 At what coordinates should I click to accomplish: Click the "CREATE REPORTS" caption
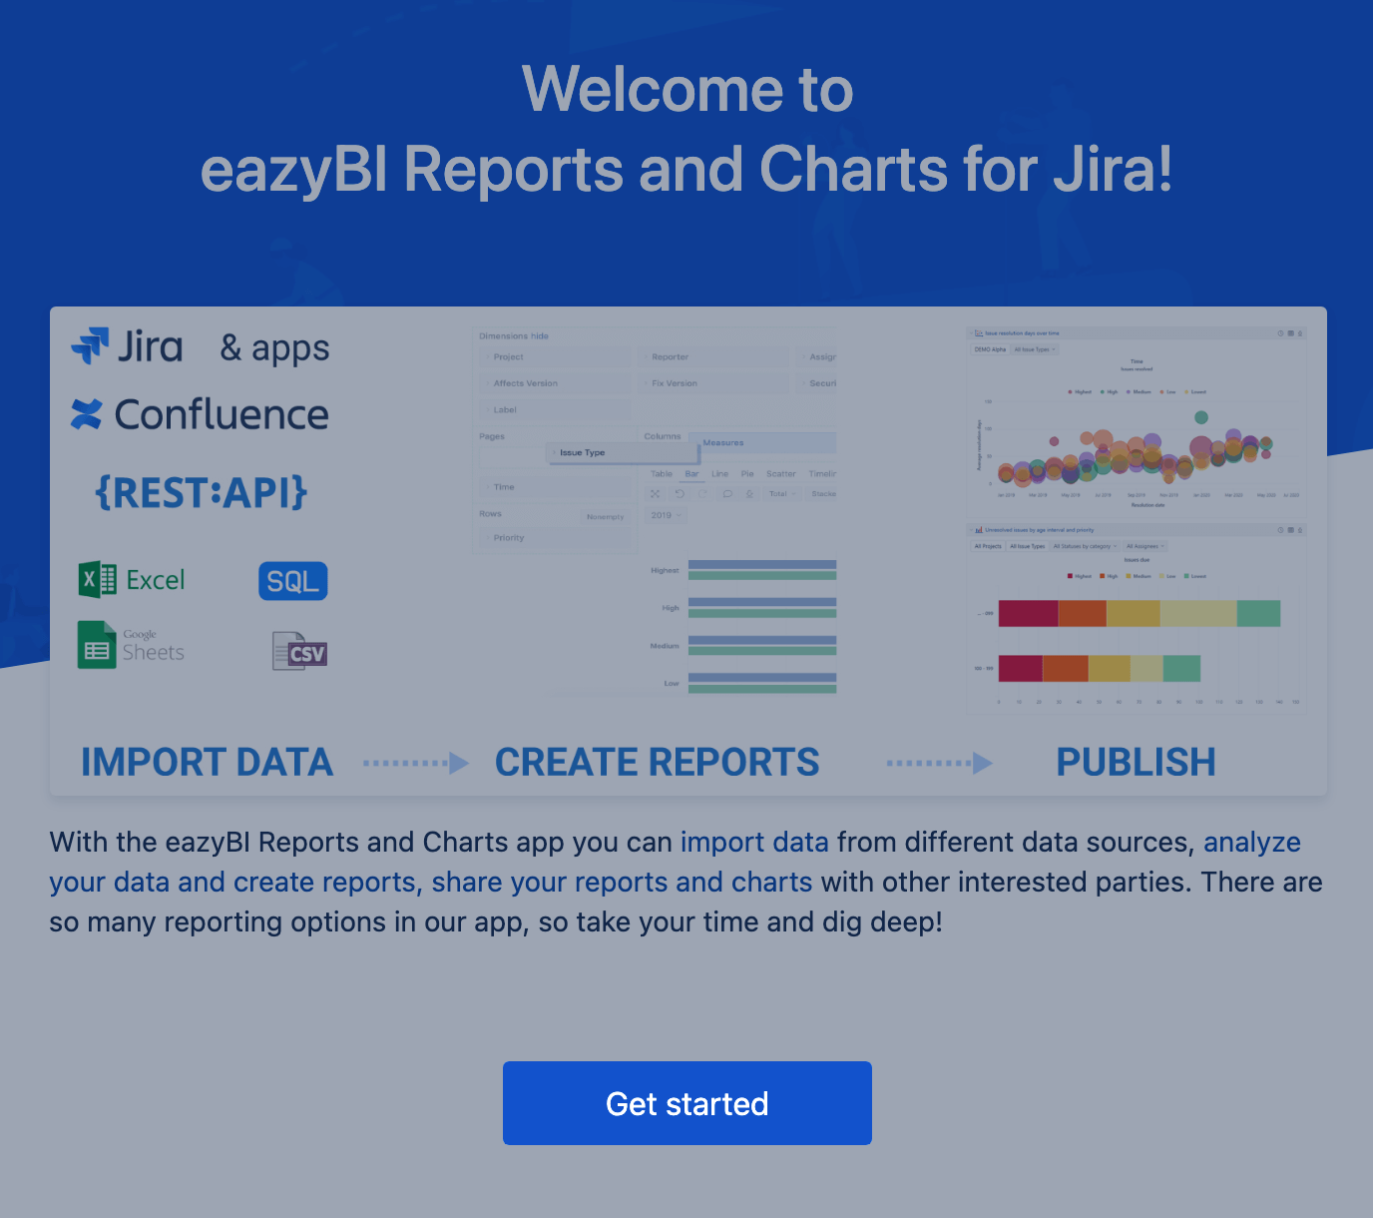point(658,763)
